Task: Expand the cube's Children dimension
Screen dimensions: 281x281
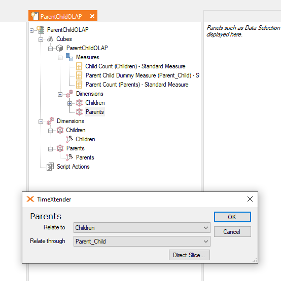Action: click(69, 104)
